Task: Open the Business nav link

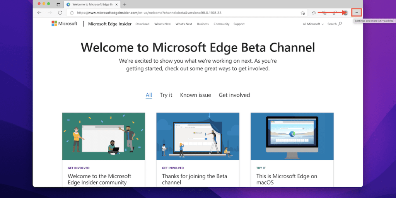Action: click(x=203, y=24)
